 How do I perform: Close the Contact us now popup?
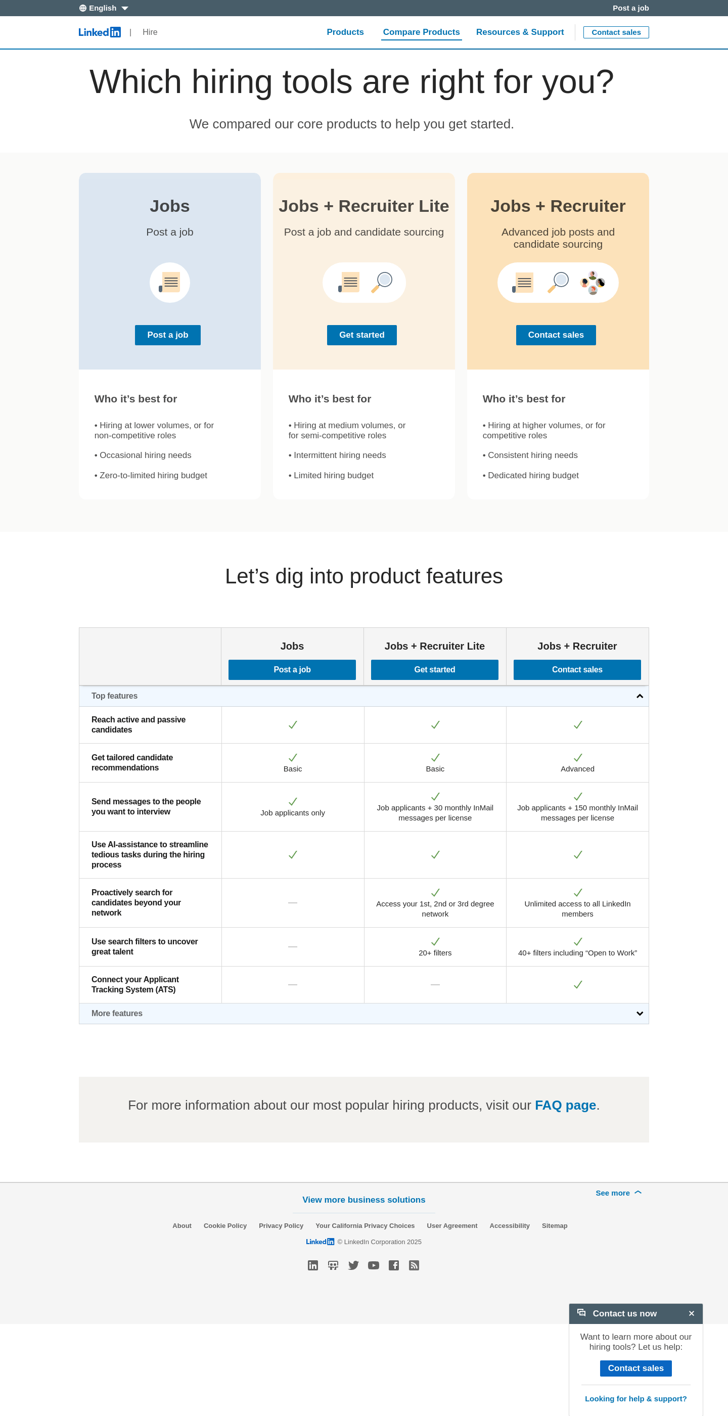pos(691,1313)
